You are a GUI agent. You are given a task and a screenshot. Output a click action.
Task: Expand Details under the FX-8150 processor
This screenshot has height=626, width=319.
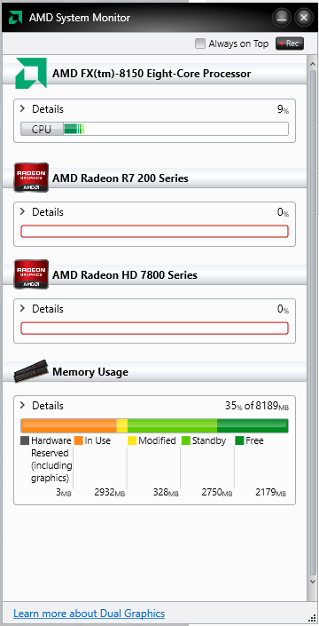(42, 109)
